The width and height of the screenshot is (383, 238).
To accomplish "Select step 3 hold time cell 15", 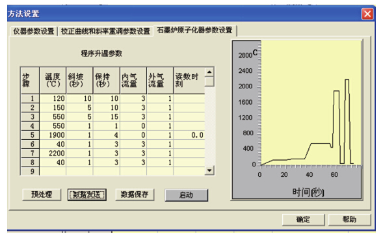I will coord(107,117).
